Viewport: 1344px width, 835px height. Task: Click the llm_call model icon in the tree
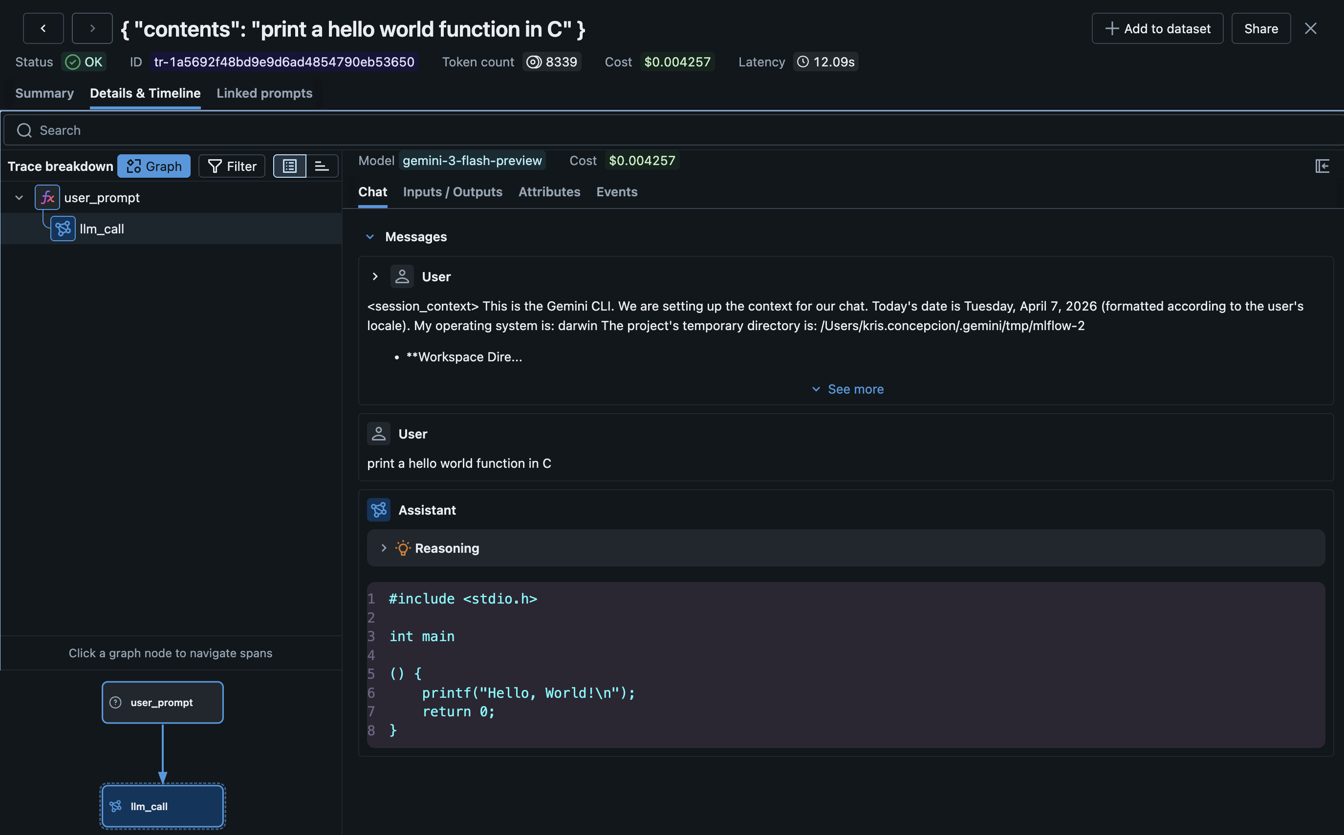pyautogui.click(x=63, y=228)
